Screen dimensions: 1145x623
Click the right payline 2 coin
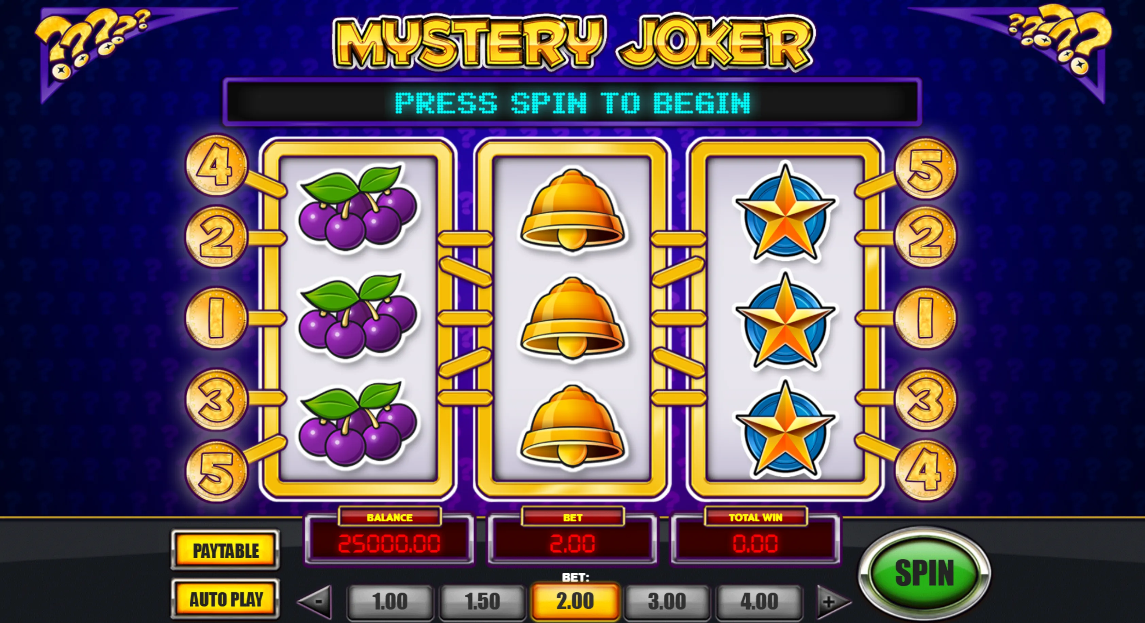(926, 237)
